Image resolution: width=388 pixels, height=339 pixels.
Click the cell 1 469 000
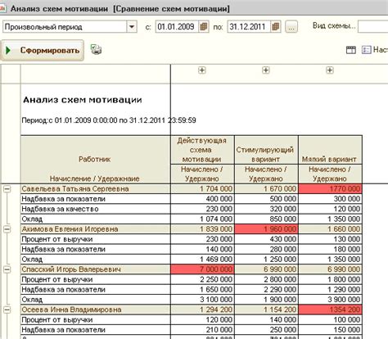(x=202, y=260)
